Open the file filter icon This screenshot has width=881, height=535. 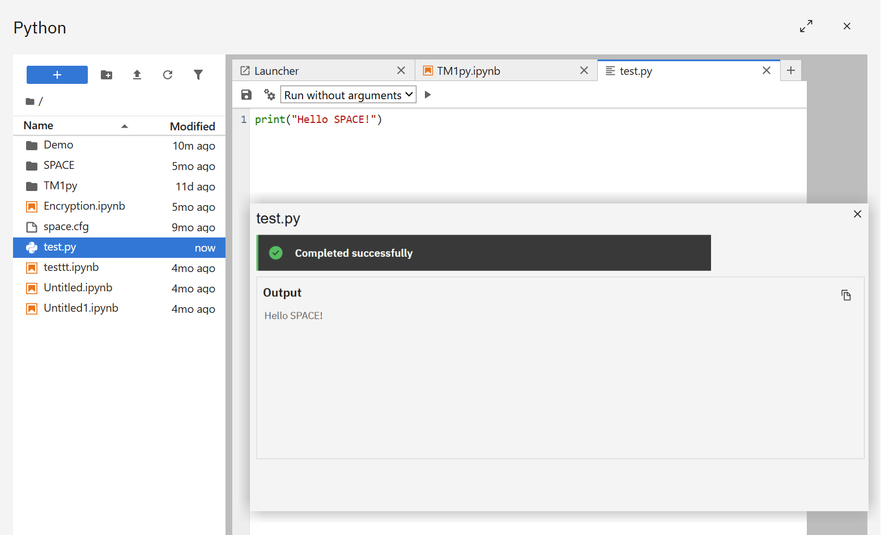tap(198, 74)
